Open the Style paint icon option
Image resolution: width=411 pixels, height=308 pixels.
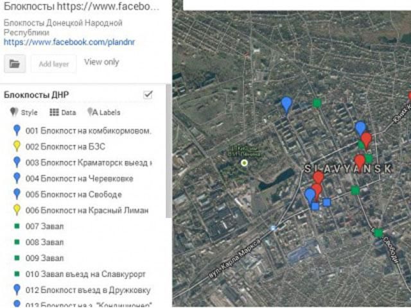[x=24, y=112]
